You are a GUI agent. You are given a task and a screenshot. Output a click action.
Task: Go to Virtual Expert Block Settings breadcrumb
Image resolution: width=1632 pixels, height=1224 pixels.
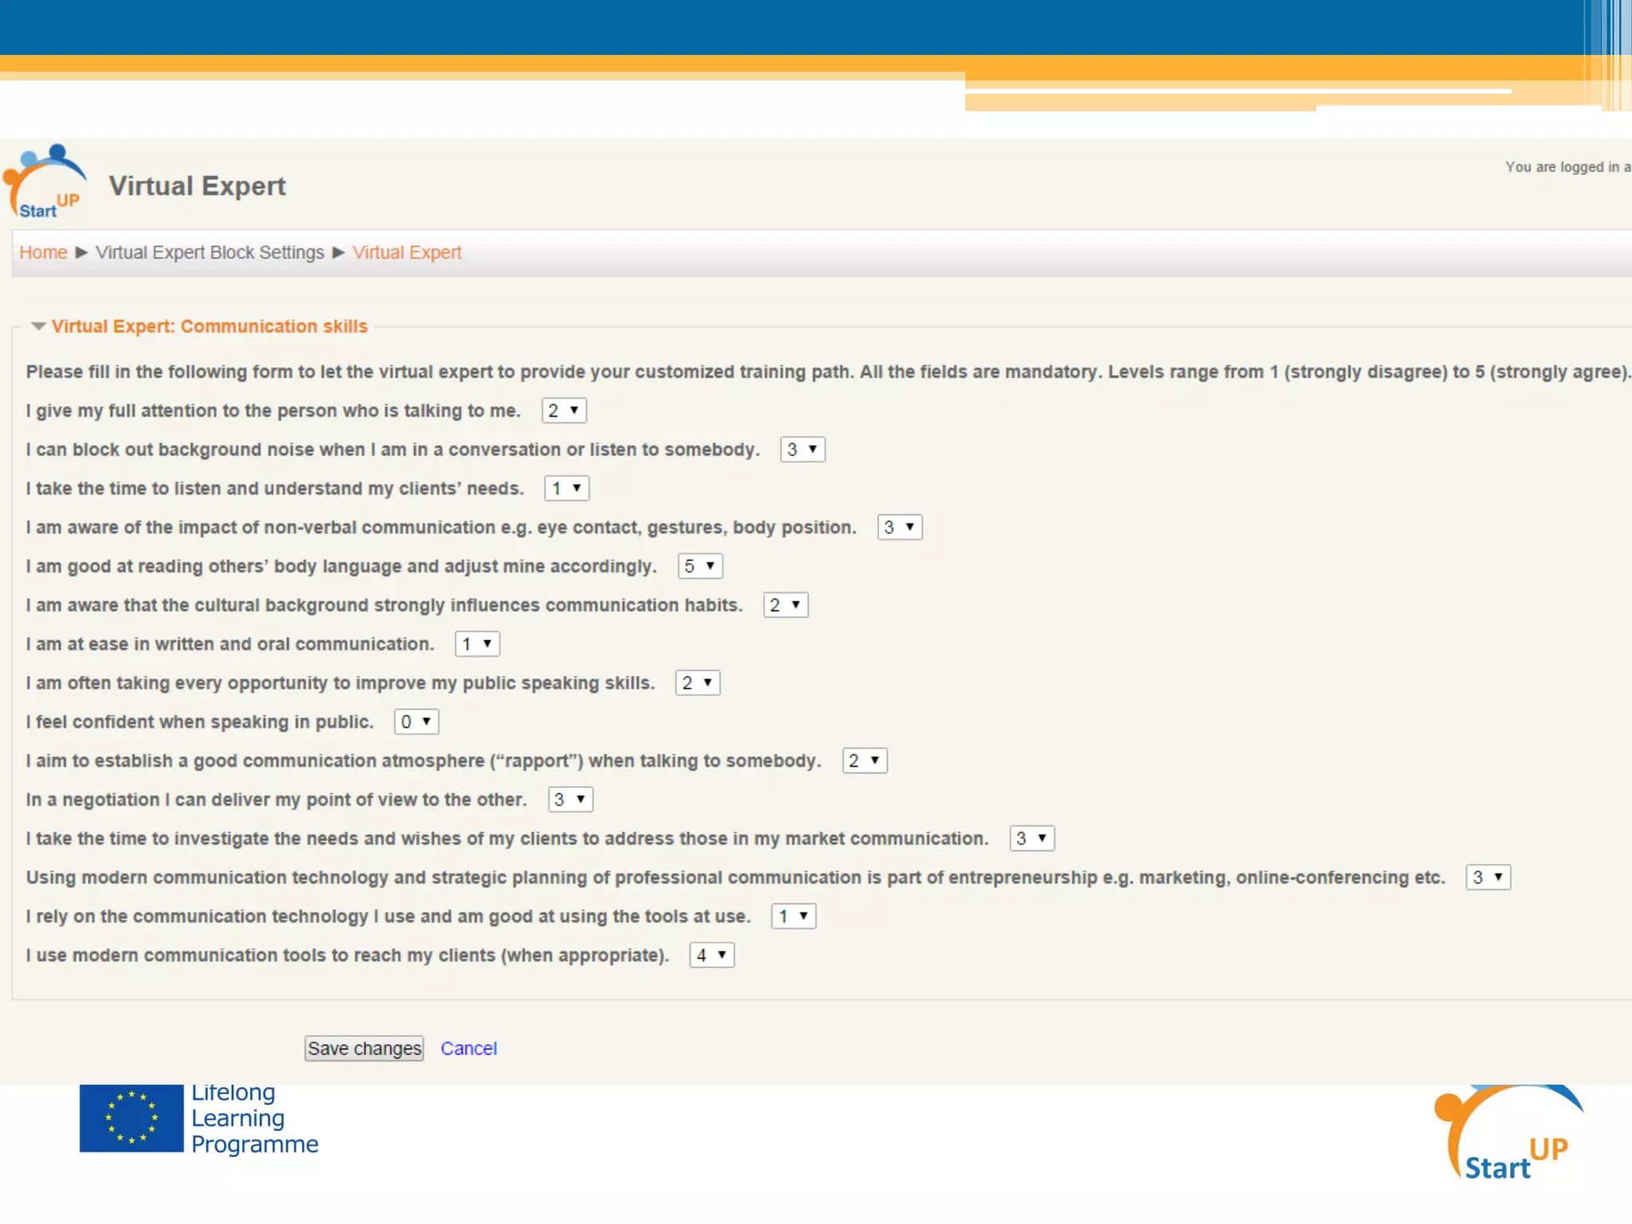(210, 253)
